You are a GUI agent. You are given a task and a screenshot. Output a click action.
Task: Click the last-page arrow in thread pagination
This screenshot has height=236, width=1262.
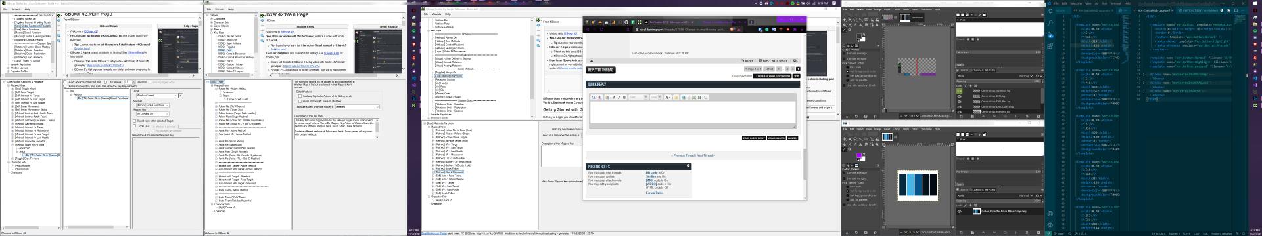pos(798,69)
